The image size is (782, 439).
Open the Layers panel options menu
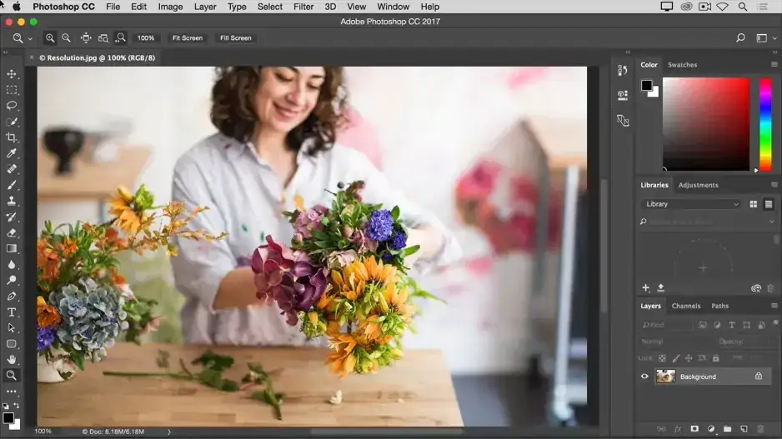(774, 306)
